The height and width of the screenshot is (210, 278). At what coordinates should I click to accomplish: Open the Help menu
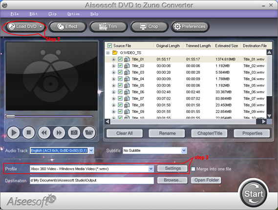pos(94,14)
